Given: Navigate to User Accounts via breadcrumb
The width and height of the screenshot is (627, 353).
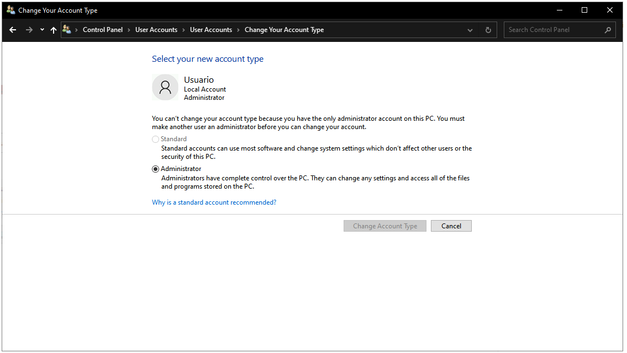Looking at the screenshot, I should (156, 30).
